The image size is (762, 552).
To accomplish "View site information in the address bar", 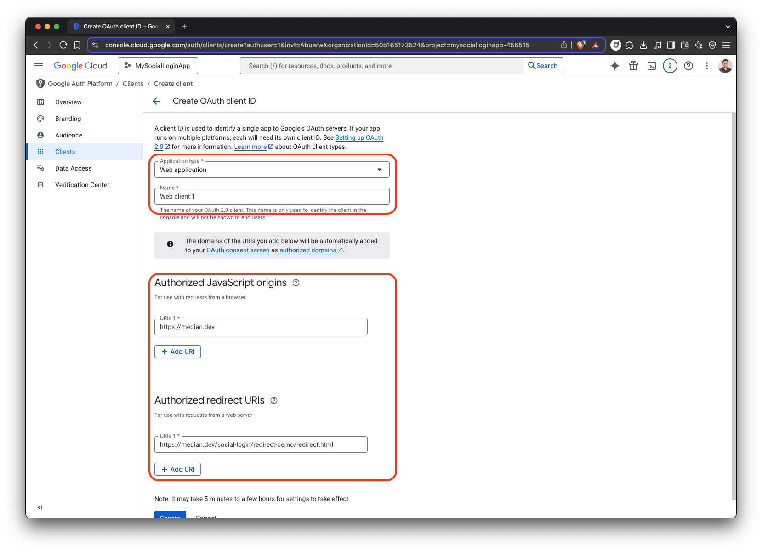I will click(95, 45).
